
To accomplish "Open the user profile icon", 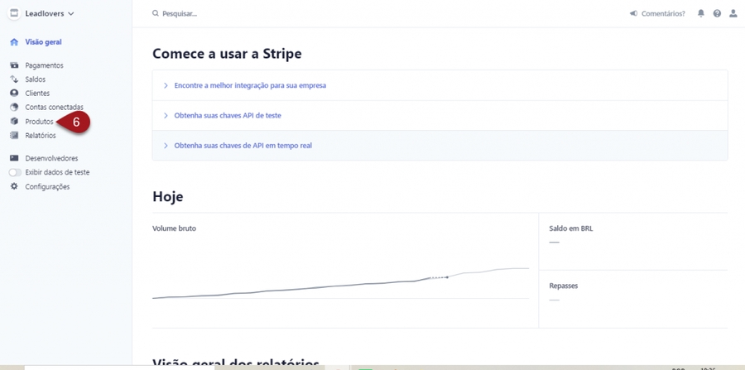I will coord(733,14).
